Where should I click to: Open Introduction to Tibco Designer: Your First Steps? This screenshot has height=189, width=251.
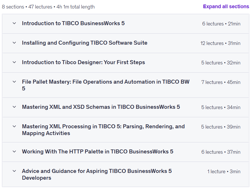(83, 62)
